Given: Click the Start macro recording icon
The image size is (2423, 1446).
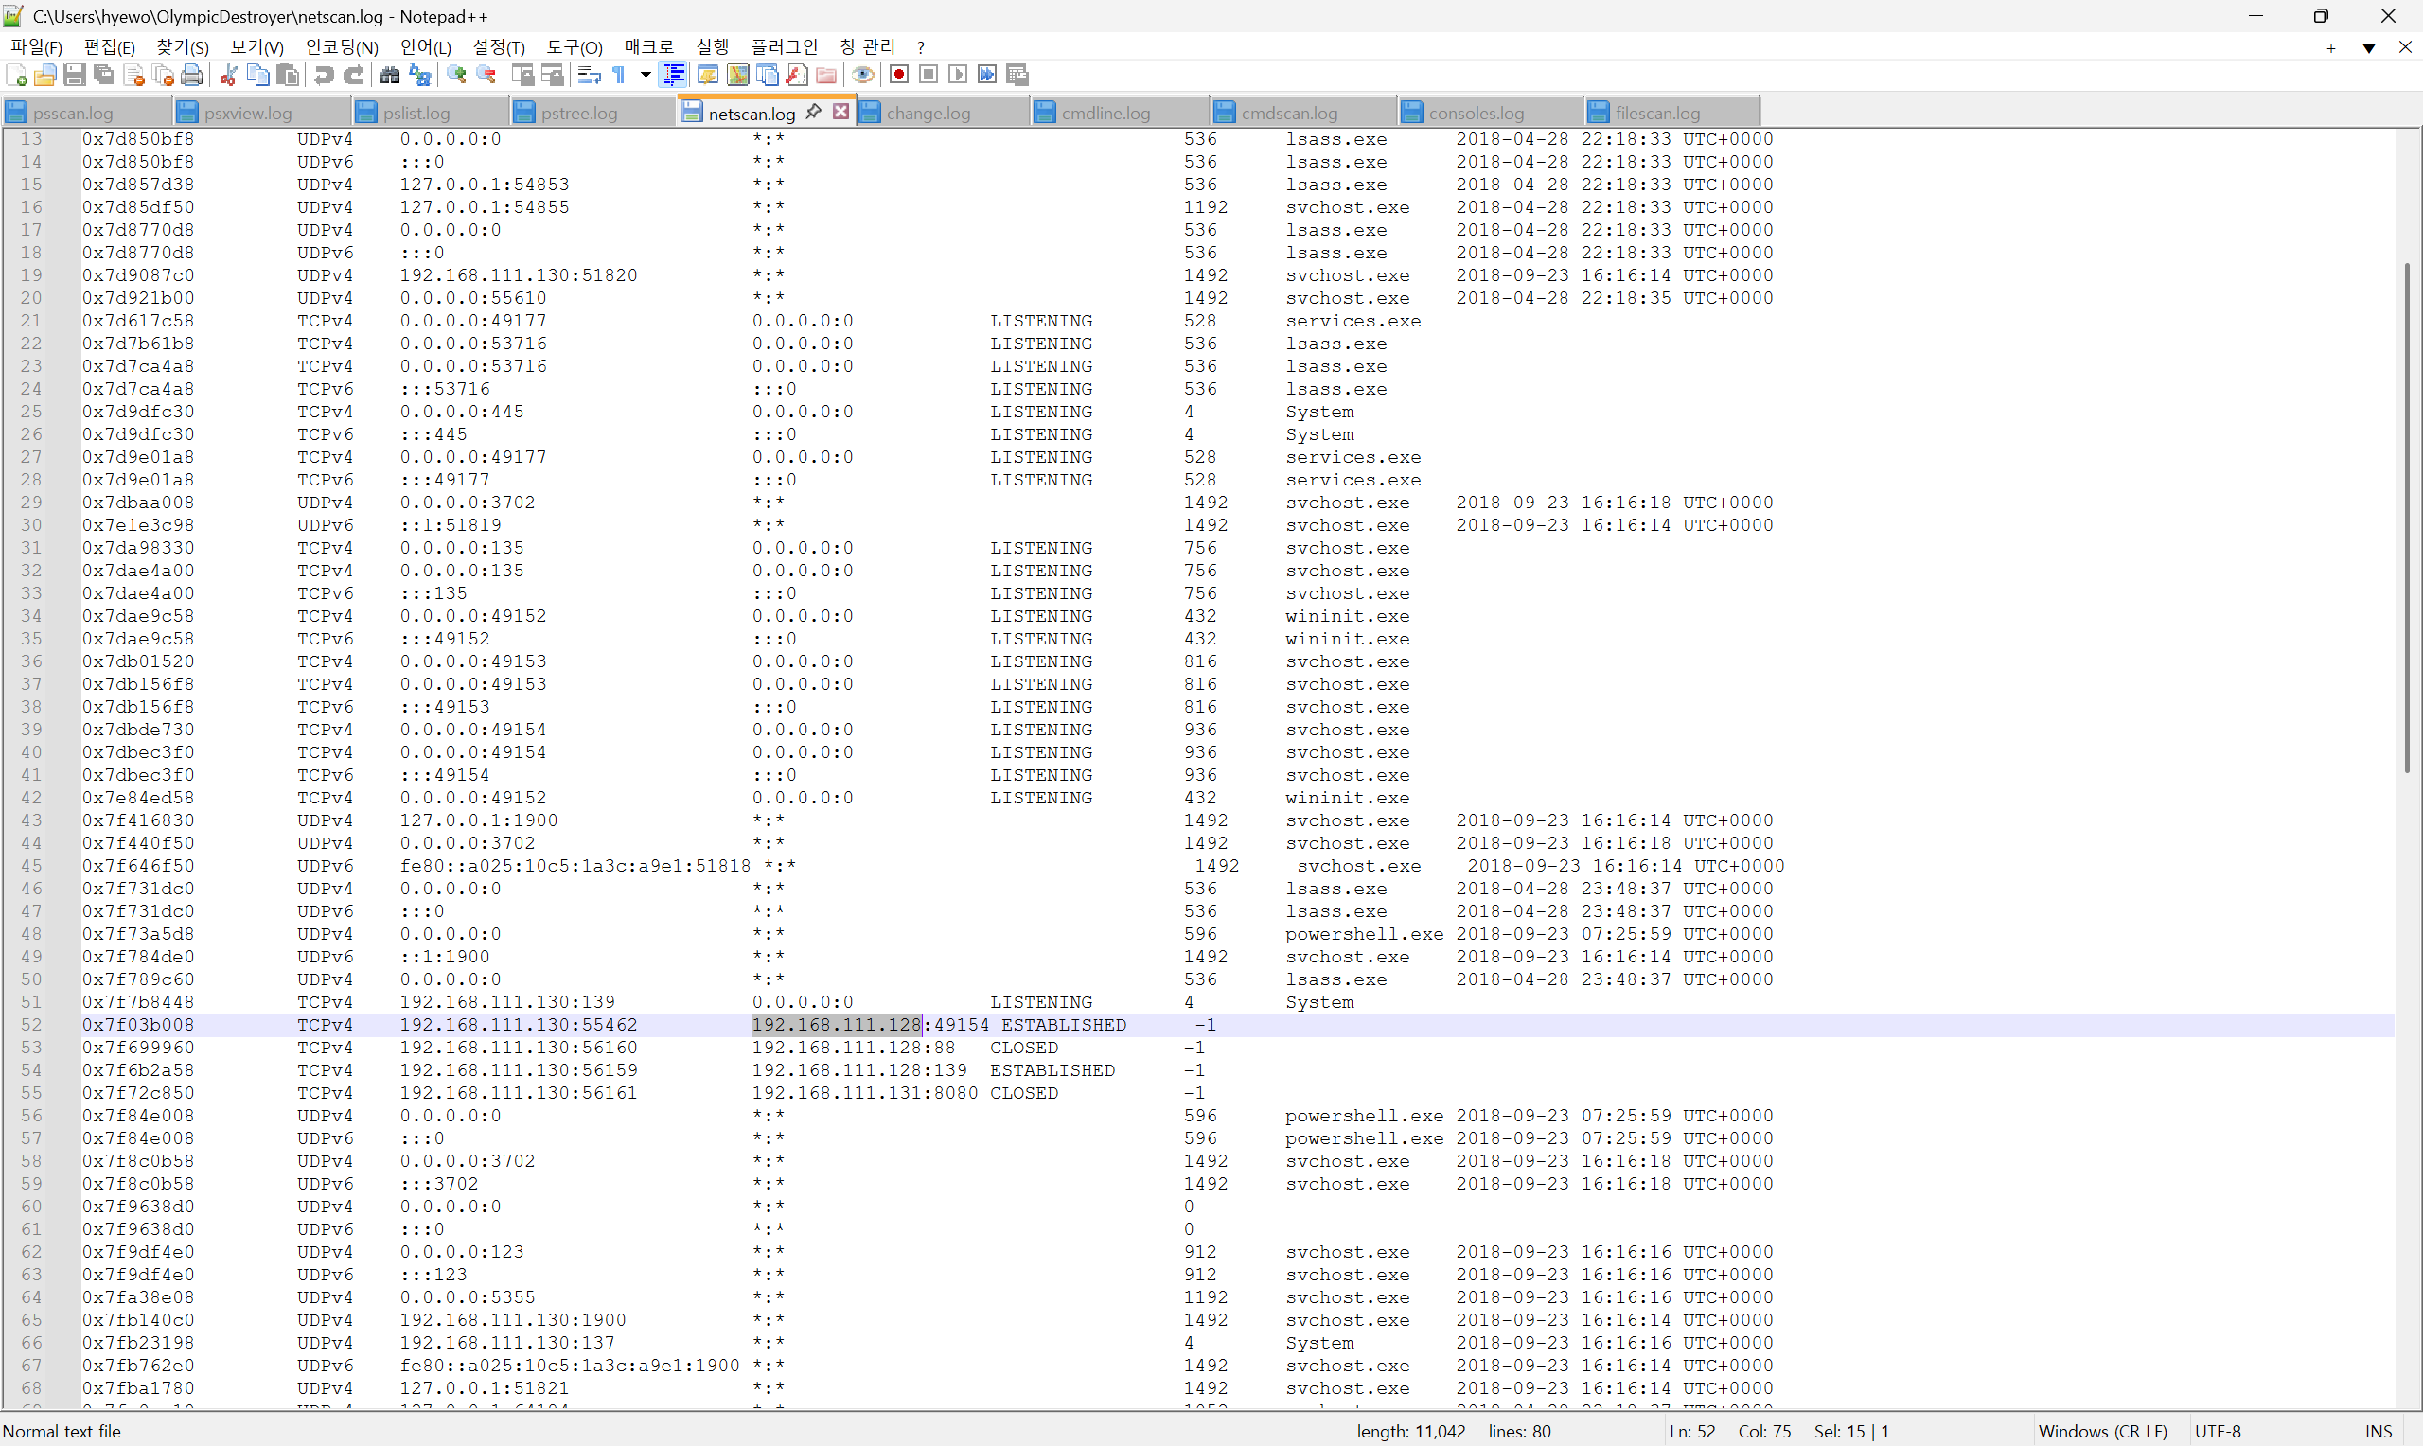Looking at the screenshot, I should (x=899, y=75).
